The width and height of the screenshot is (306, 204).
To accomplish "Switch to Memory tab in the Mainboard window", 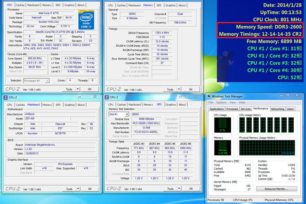I will [x=47, y=105].
